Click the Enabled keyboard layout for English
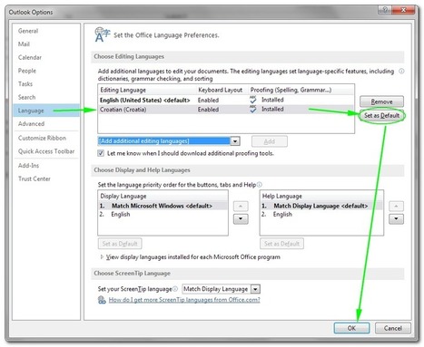 (x=208, y=100)
